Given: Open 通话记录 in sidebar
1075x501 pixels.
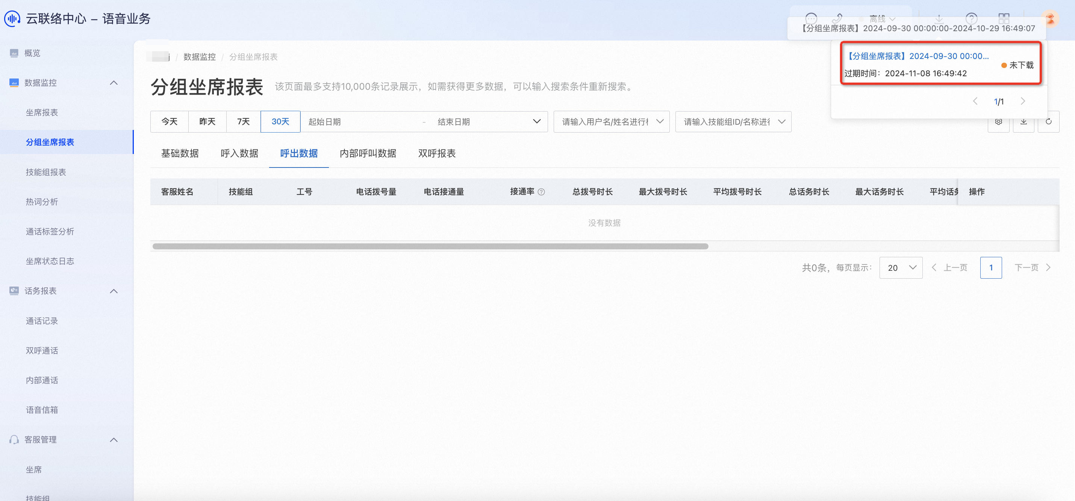Looking at the screenshot, I should point(42,321).
